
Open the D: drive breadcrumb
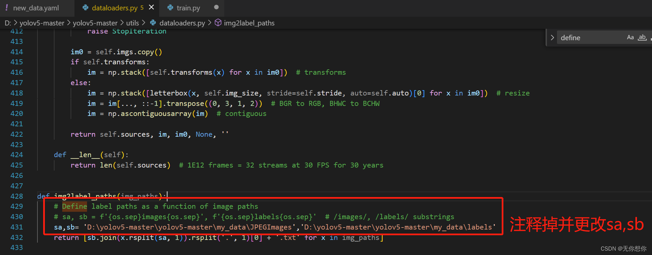tap(8, 23)
